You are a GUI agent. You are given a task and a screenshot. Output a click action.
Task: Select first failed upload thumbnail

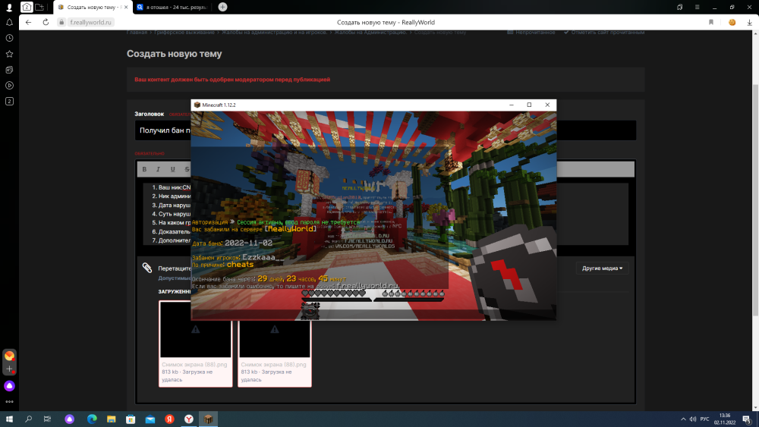[x=196, y=344]
